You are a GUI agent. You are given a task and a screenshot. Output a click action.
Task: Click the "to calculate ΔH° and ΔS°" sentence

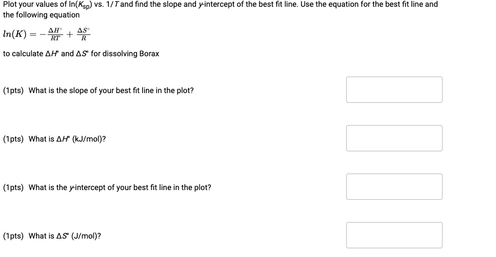[x=81, y=54]
